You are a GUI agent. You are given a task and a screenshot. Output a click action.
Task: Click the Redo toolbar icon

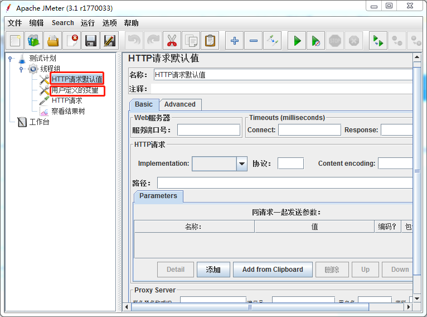pos(153,41)
